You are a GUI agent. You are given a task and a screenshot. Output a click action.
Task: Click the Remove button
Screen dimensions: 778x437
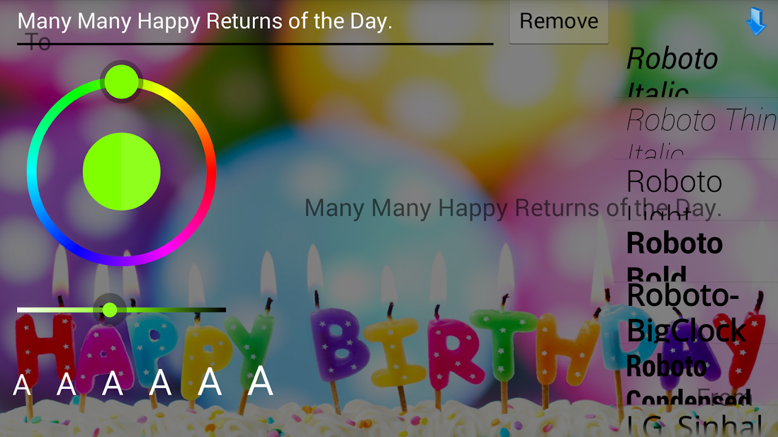tap(559, 22)
